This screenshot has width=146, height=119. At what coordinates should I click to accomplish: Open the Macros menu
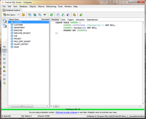41,6
